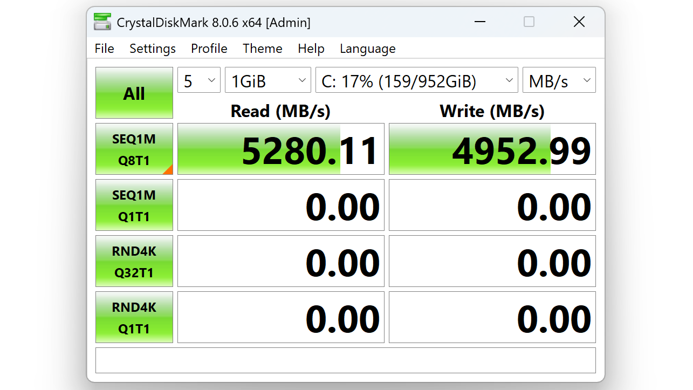This screenshot has width=693, height=390.
Task: Click the empty comment field at bottom
Action: 346,360
